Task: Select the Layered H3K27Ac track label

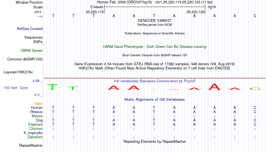Action: click(18, 72)
